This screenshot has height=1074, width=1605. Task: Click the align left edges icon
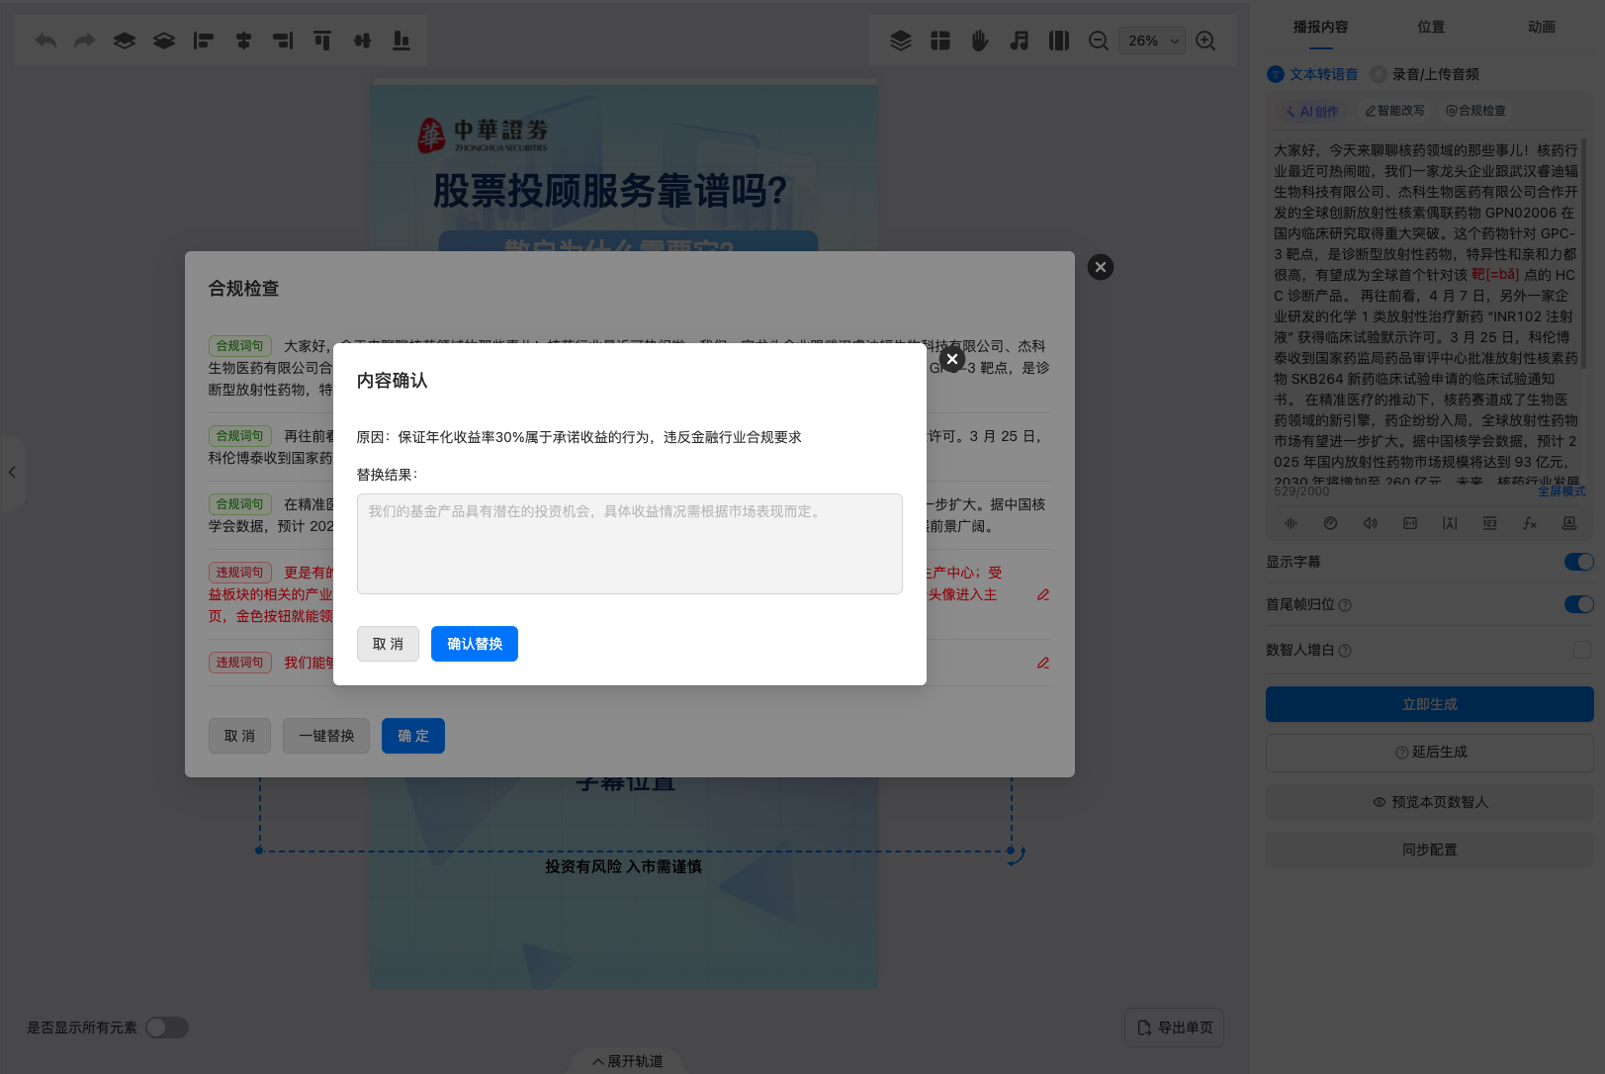(204, 41)
